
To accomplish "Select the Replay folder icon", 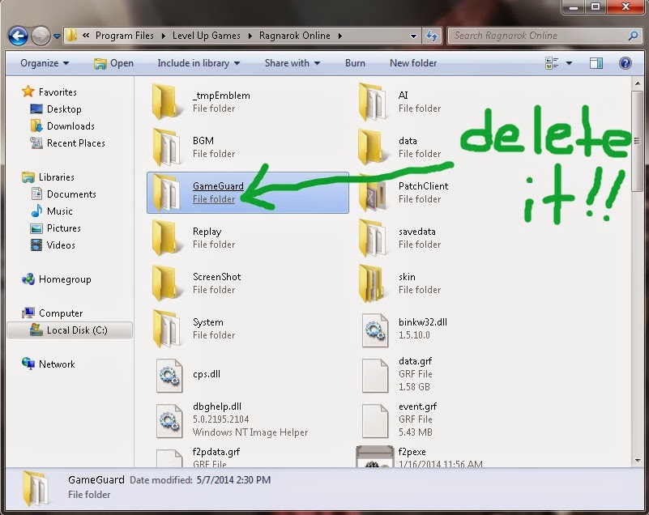I will click(166, 237).
